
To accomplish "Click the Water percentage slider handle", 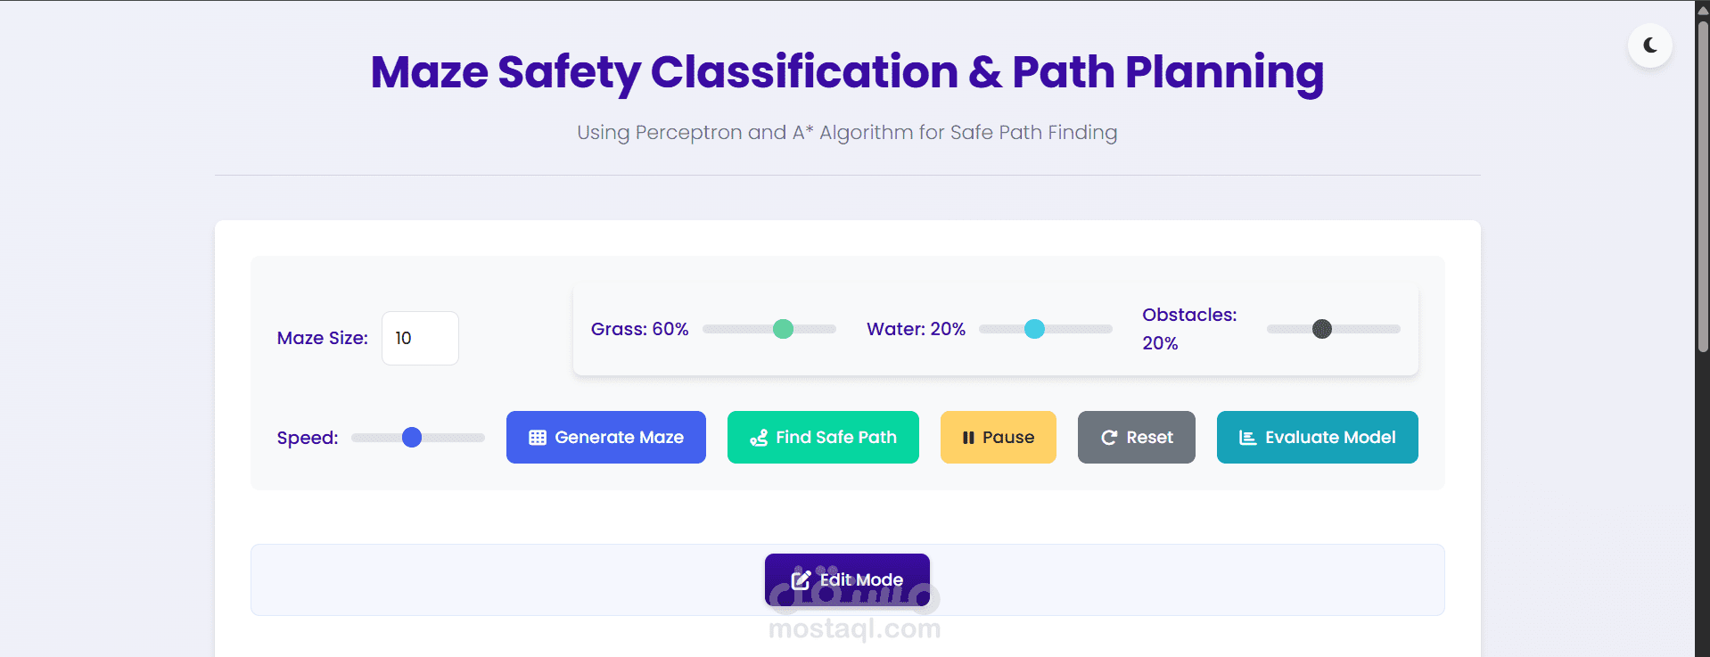I will click(1034, 329).
